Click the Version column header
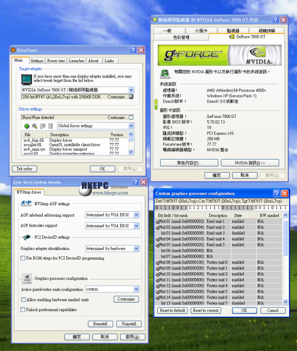This screenshot has width=297, height=351. 117,135
